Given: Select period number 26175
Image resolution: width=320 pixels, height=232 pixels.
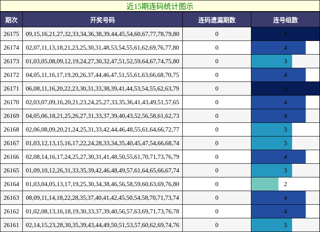Looking at the screenshot, I should pos(11,34).
